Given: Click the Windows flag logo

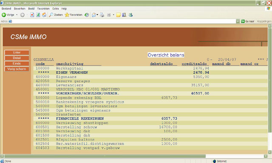Looking at the screenshot, I should point(269,8).
